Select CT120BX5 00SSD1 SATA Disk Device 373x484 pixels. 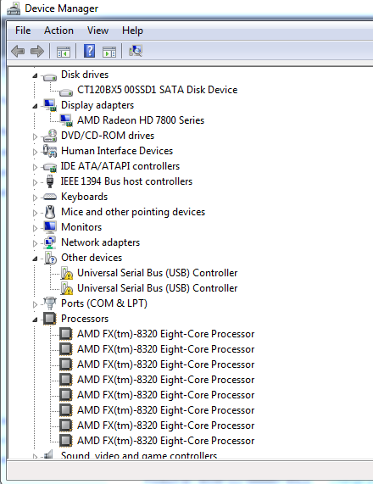coord(157,90)
